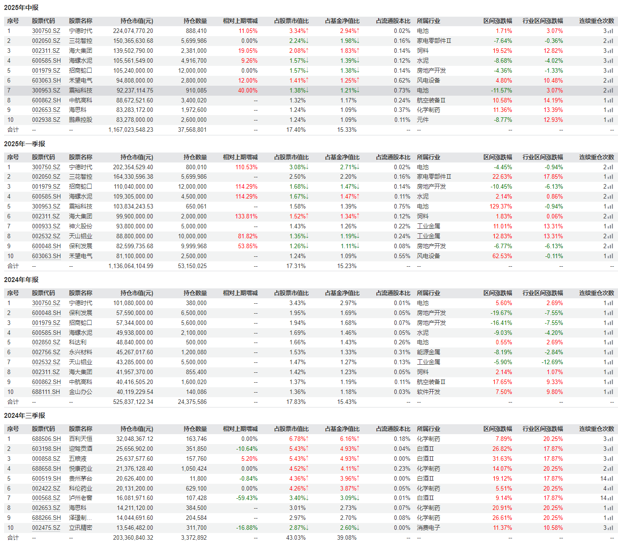Click the bar-chart icon in the 神火股份 row
The image size is (618, 542).
(610, 227)
